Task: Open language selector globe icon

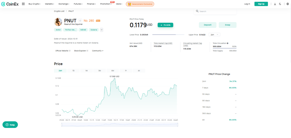Action: [x=288, y=4]
